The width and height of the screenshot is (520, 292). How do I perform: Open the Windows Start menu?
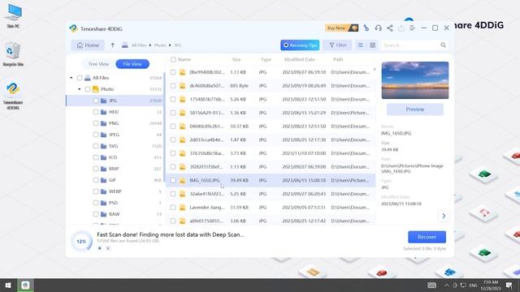[x=8, y=285]
